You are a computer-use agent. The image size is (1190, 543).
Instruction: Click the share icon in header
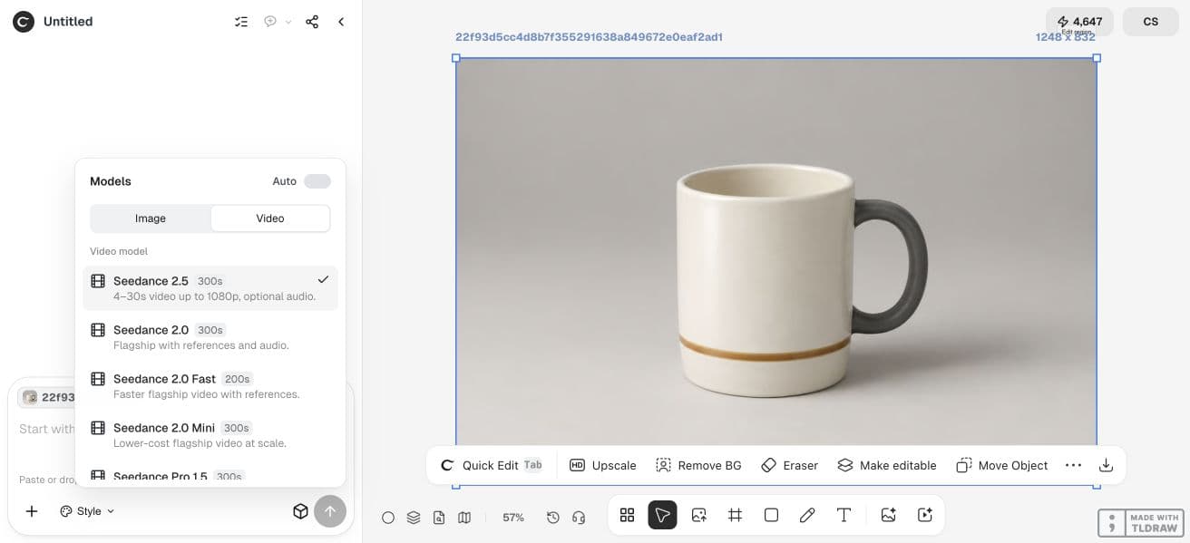point(312,22)
